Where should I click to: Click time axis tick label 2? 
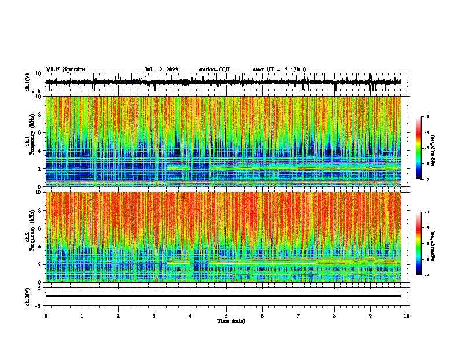[118, 316]
